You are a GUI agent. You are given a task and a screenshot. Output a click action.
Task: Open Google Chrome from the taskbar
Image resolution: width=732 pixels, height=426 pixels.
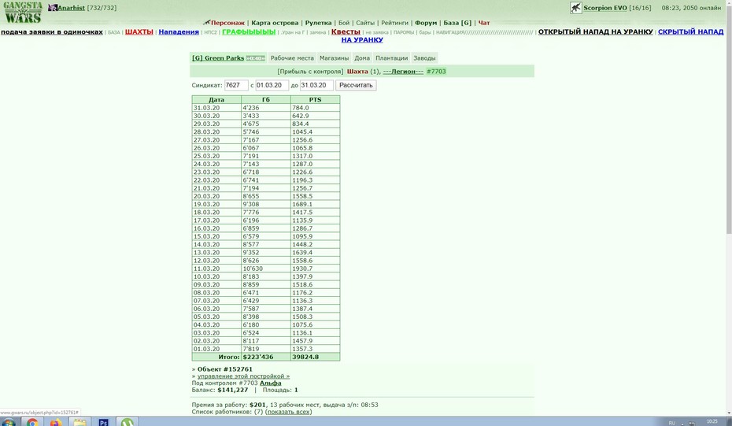(x=32, y=422)
